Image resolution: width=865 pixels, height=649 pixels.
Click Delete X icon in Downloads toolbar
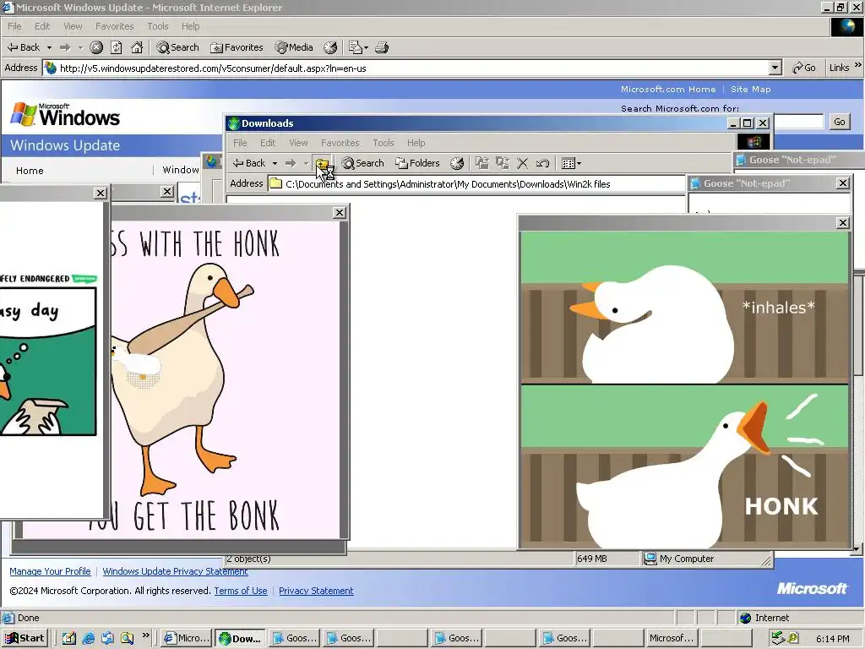tap(522, 163)
